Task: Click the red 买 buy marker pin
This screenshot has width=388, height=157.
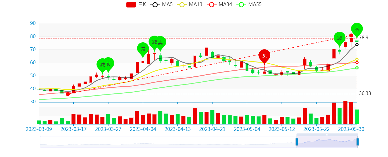Action: coord(264,56)
